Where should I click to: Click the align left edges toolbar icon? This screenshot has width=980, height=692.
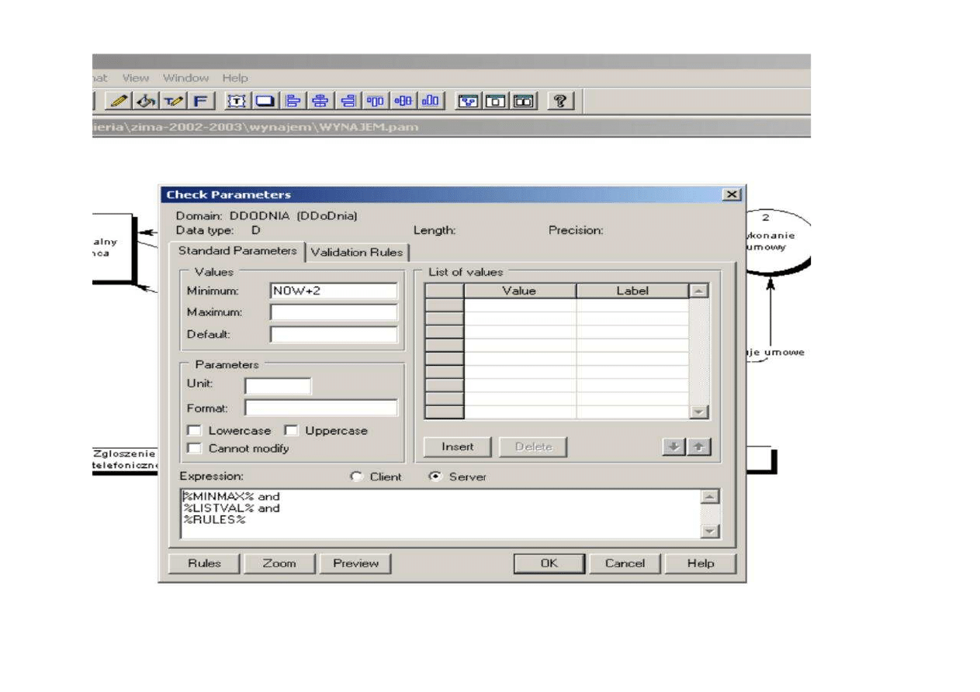click(293, 101)
